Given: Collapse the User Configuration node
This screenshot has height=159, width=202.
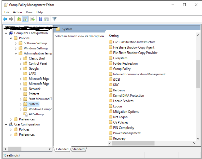Looking at the screenshot, I should pos(6,124).
